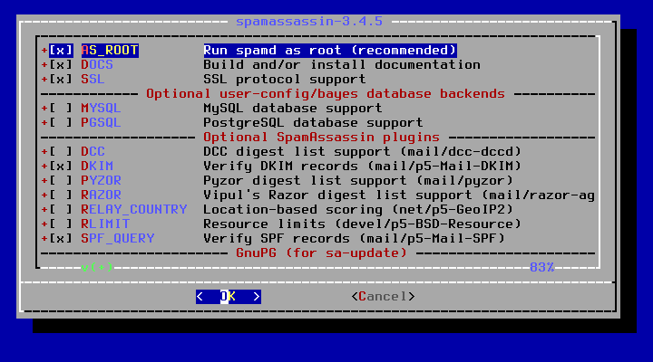653x362 pixels.
Task: Select the PYZOR option label
Action: click(102, 180)
